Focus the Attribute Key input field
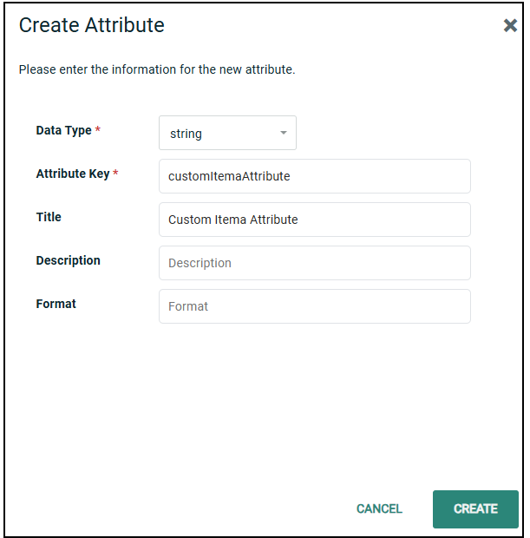Image resolution: width=530 pixels, height=538 pixels. [x=314, y=176]
